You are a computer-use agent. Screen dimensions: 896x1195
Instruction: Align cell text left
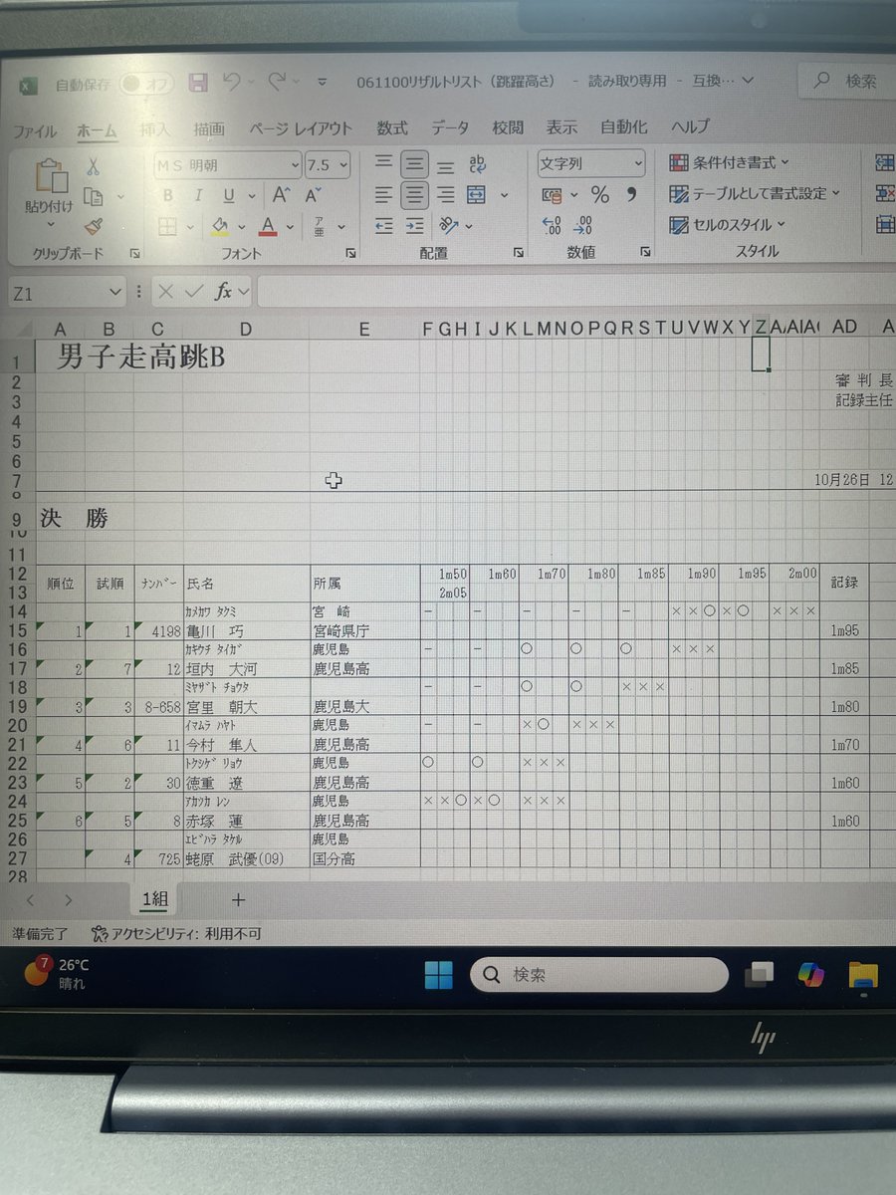pyautogui.click(x=383, y=195)
